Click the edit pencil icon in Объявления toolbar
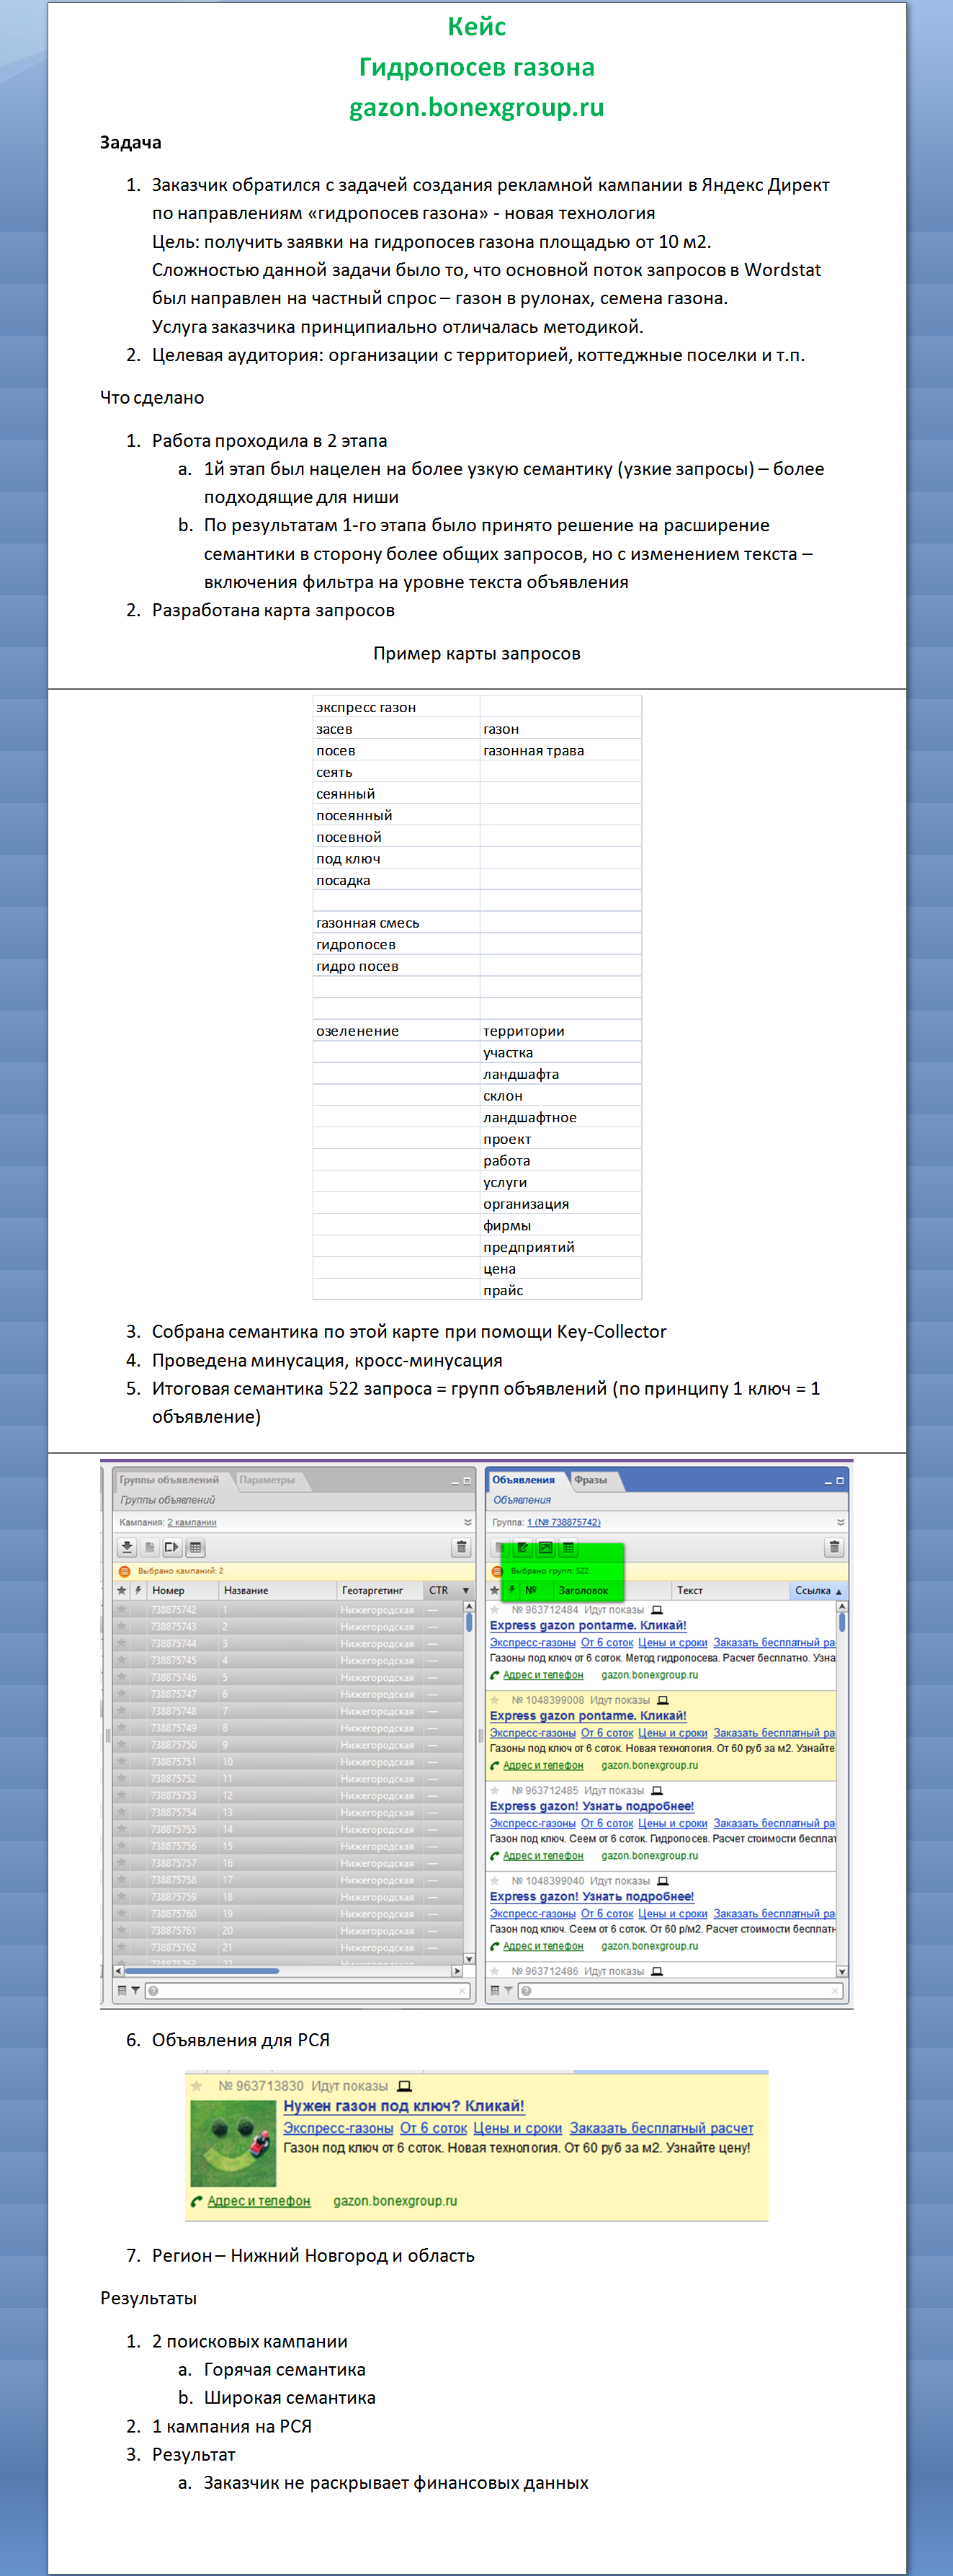Viewport: 953px width, 2576px height. tap(522, 1547)
